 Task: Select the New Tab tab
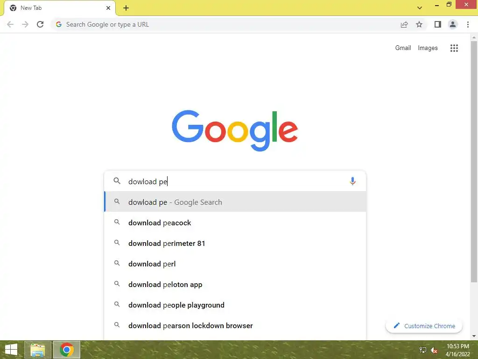pyautogui.click(x=60, y=8)
